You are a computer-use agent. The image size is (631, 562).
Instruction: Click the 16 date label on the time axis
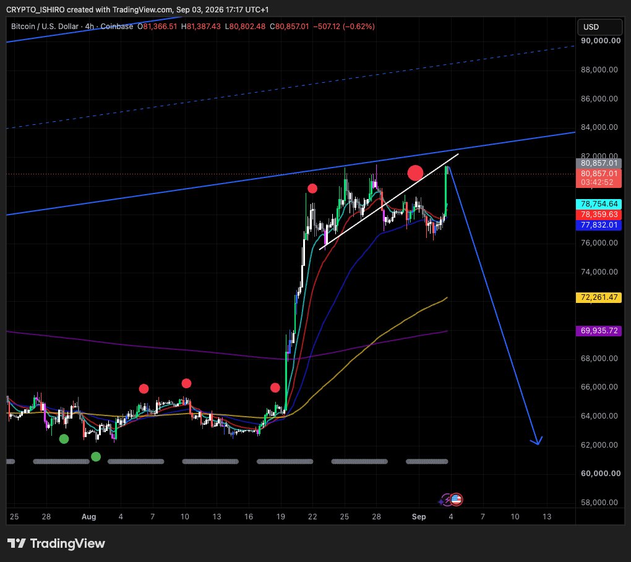coord(249,516)
